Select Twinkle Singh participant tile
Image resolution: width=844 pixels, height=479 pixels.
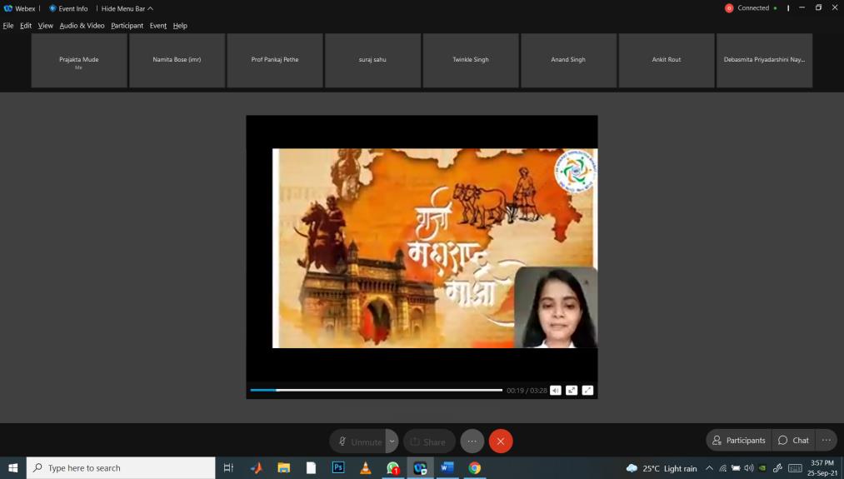(471, 60)
